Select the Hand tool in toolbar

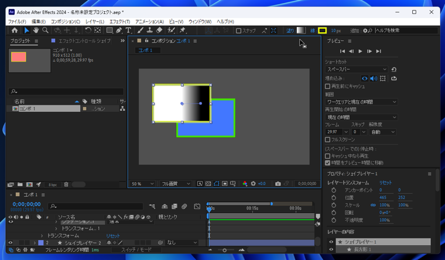pos(36,30)
